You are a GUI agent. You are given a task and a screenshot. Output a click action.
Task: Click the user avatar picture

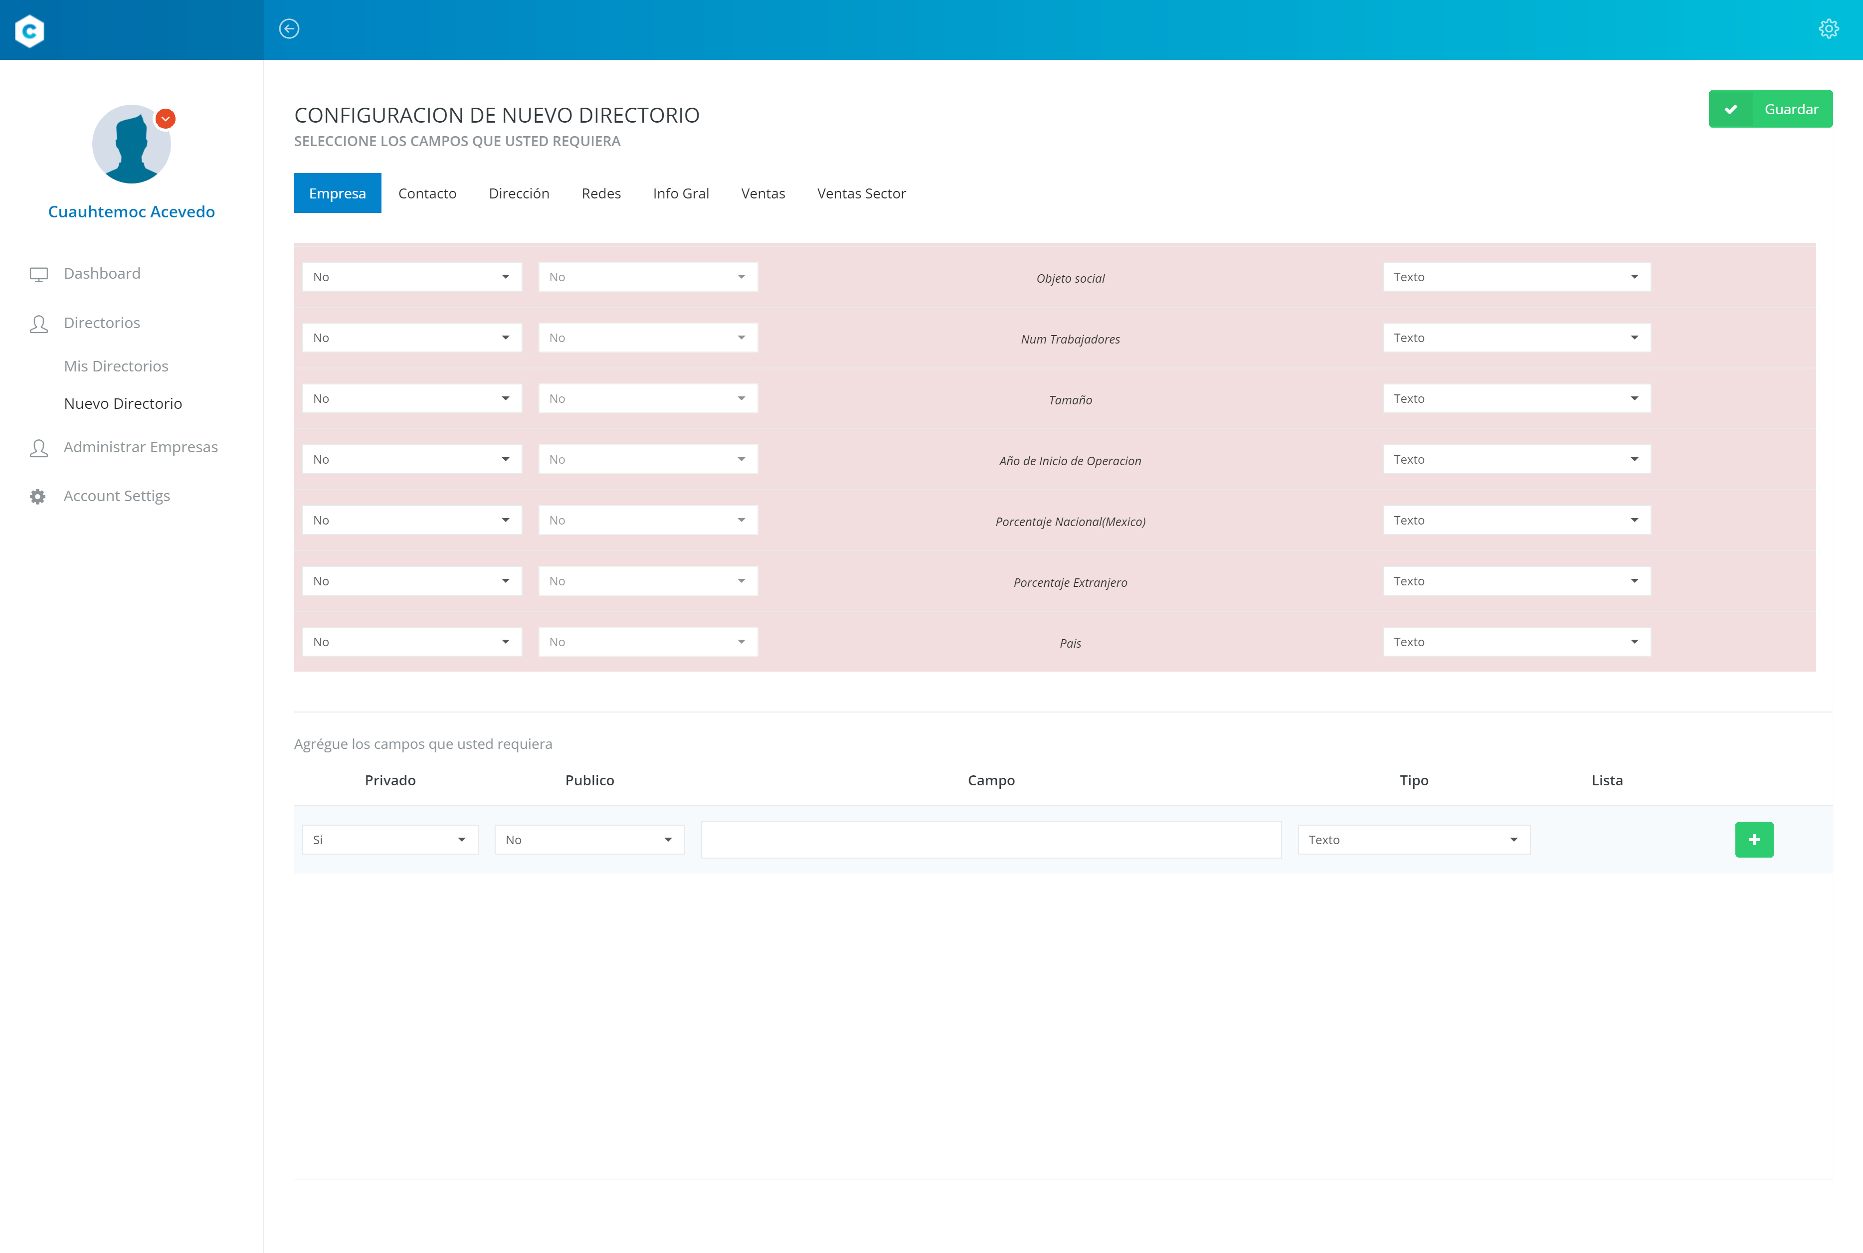[x=131, y=145]
